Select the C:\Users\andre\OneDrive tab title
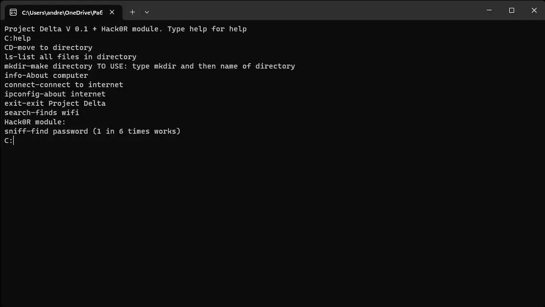The image size is (545, 307). pyautogui.click(x=62, y=12)
